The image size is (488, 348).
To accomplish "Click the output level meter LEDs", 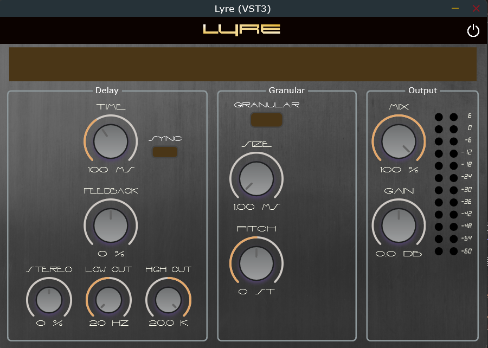I will (446, 184).
